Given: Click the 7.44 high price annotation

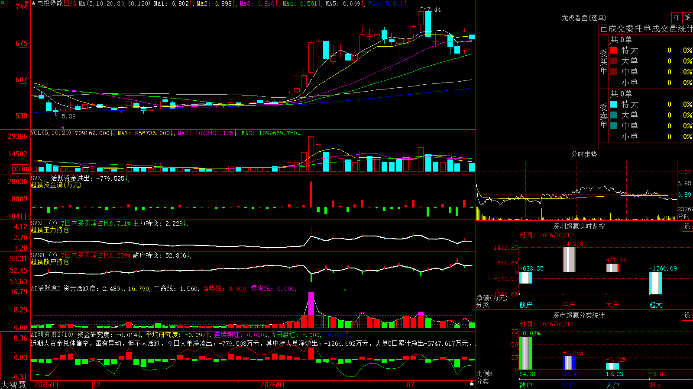Looking at the screenshot, I should tap(434, 10).
